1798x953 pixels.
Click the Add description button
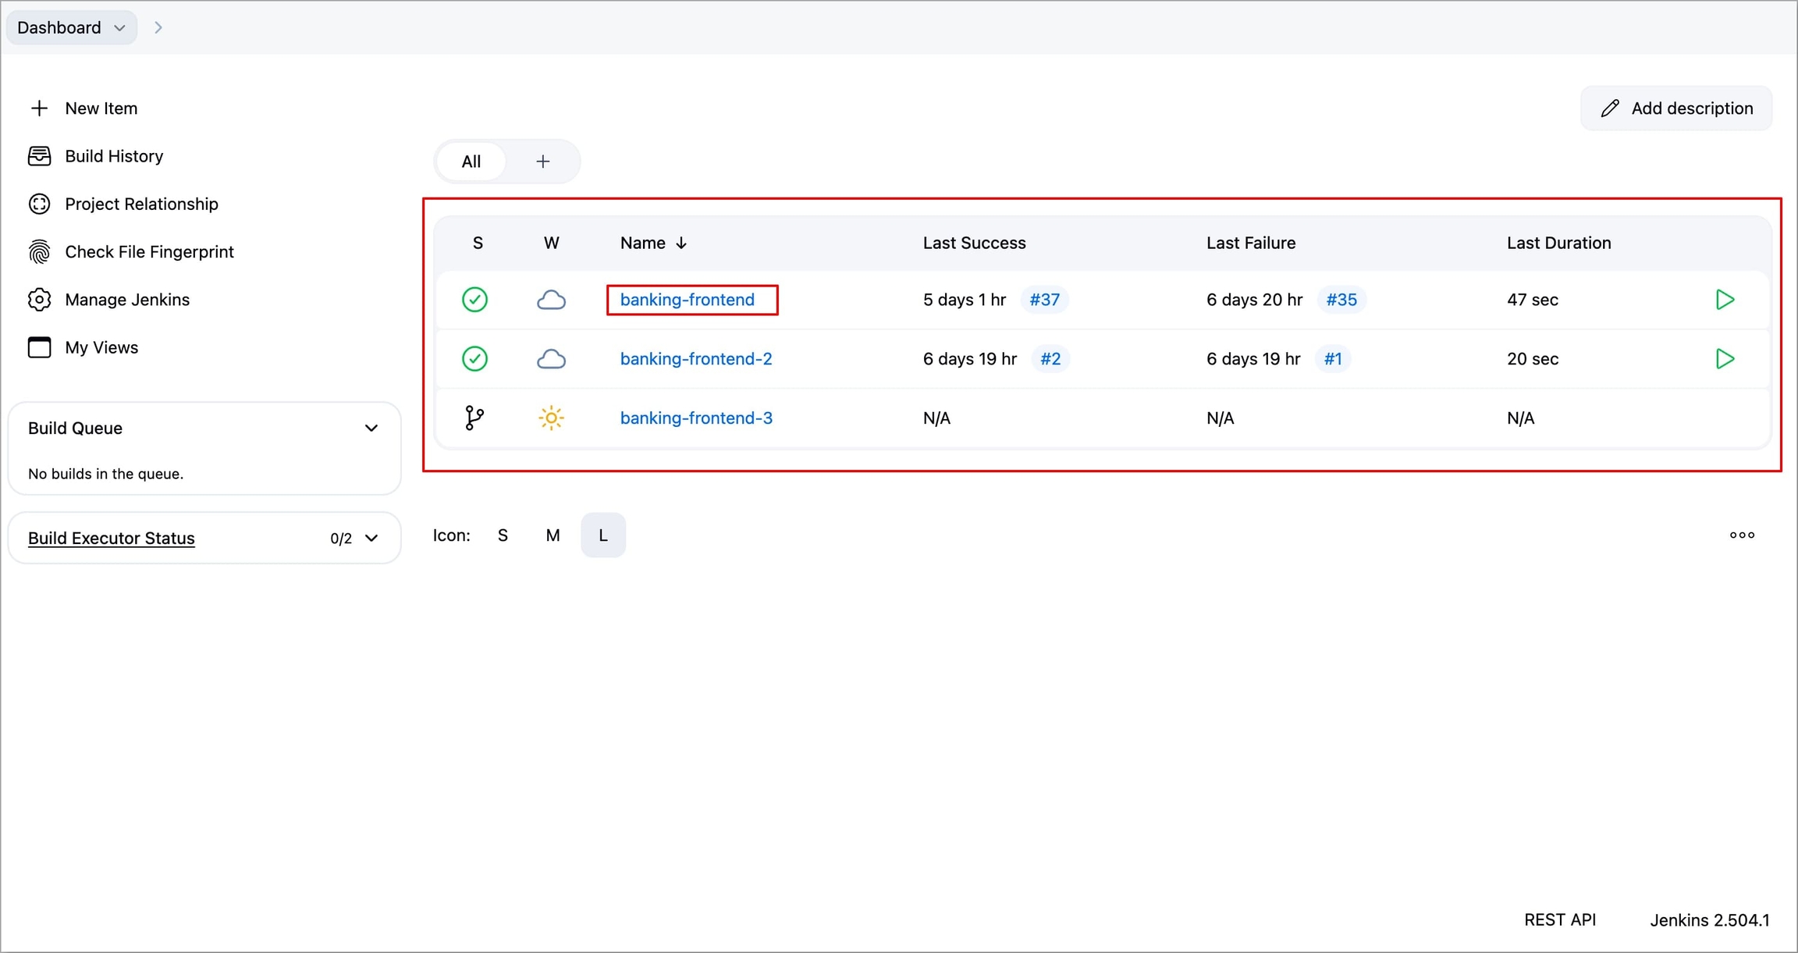click(1676, 108)
